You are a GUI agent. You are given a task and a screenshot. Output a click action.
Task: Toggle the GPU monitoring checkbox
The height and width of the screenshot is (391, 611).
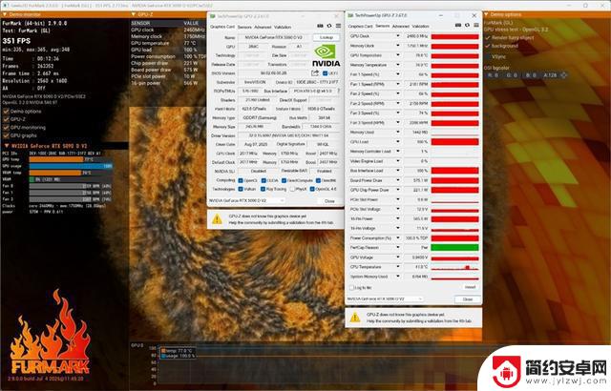click(6, 128)
